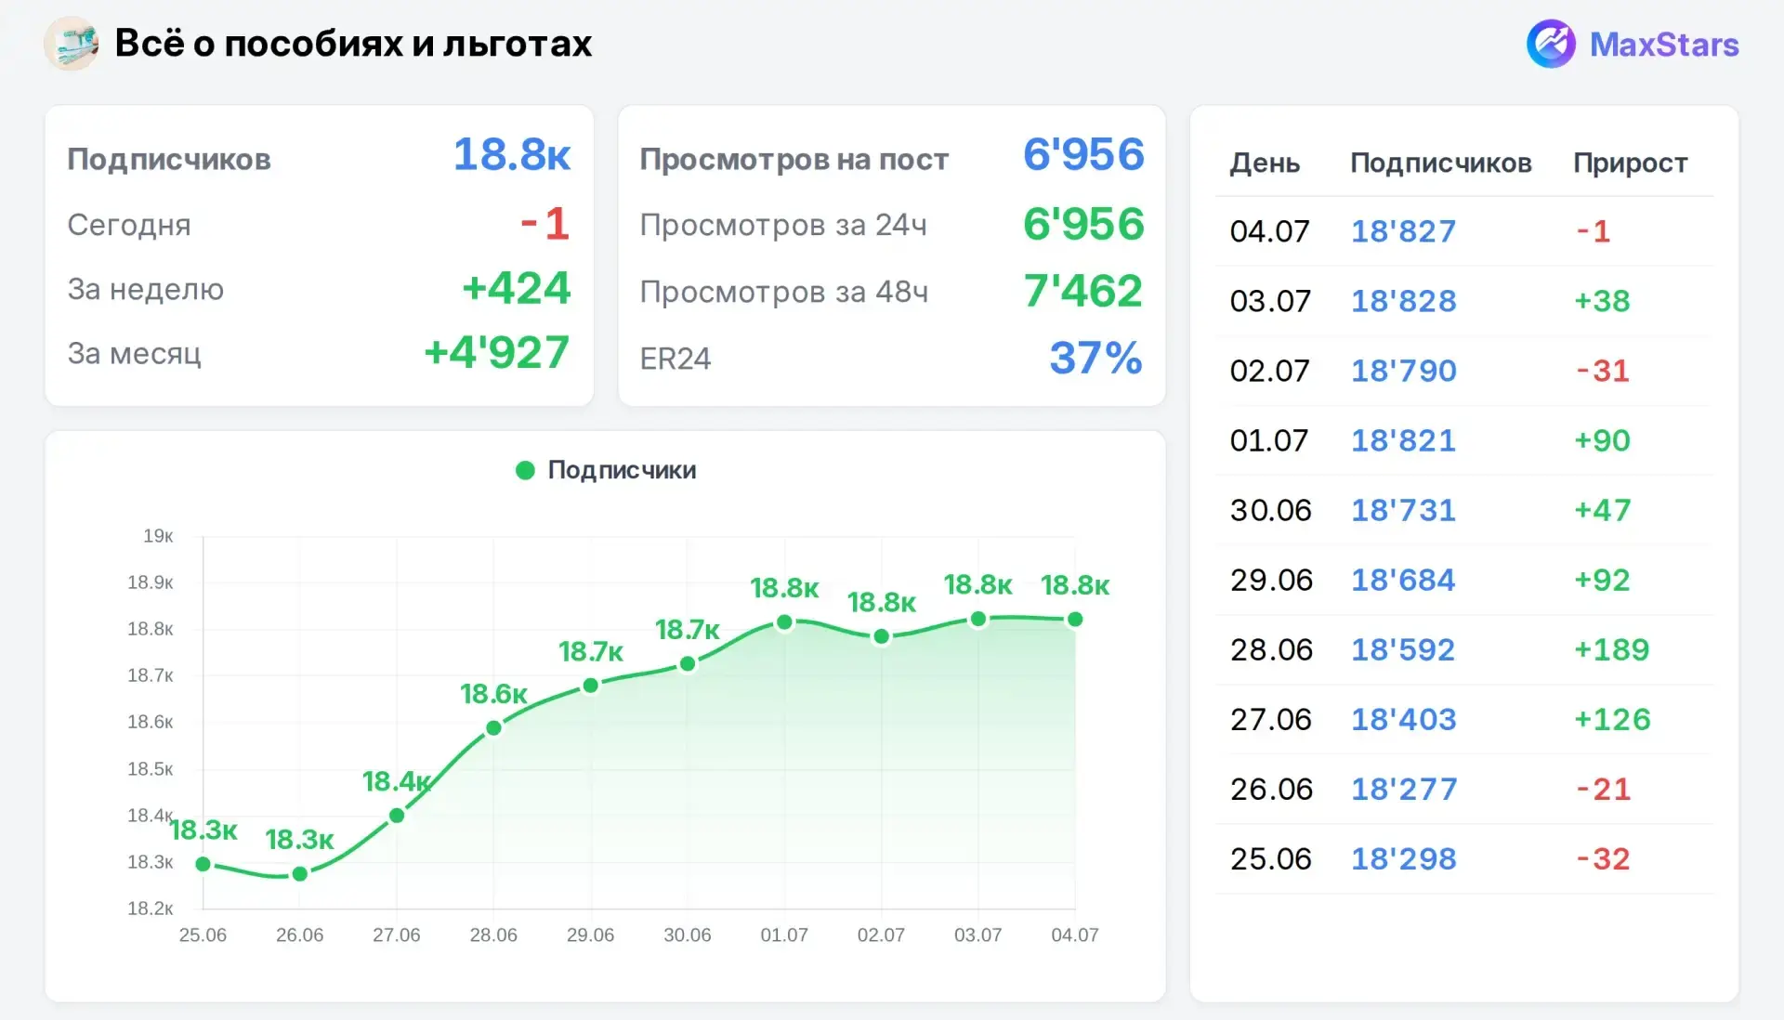Click subscriber count 18'277
The height and width of the screenshot is (1020, 1784).
(1403, 789)
